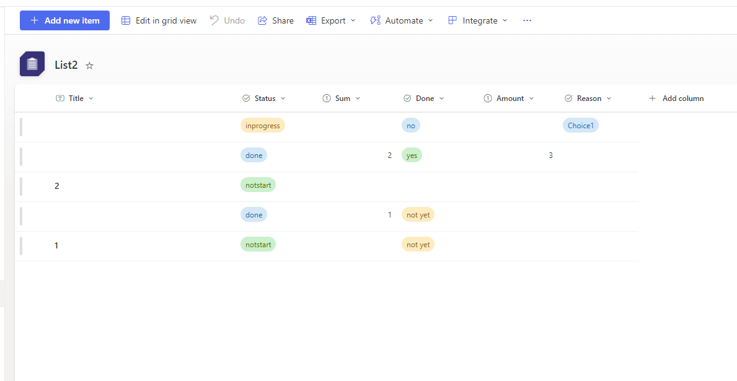Share the list
This screenshot has height=381, width=737.
pos(276,20)
